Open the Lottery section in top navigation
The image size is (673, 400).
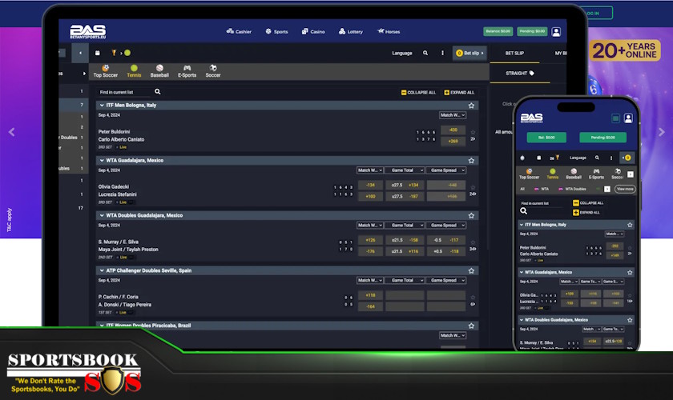click(351, 32)
